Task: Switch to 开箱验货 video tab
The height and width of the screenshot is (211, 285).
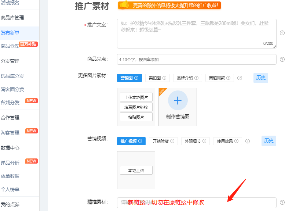Action: click(x=163, y=141)
